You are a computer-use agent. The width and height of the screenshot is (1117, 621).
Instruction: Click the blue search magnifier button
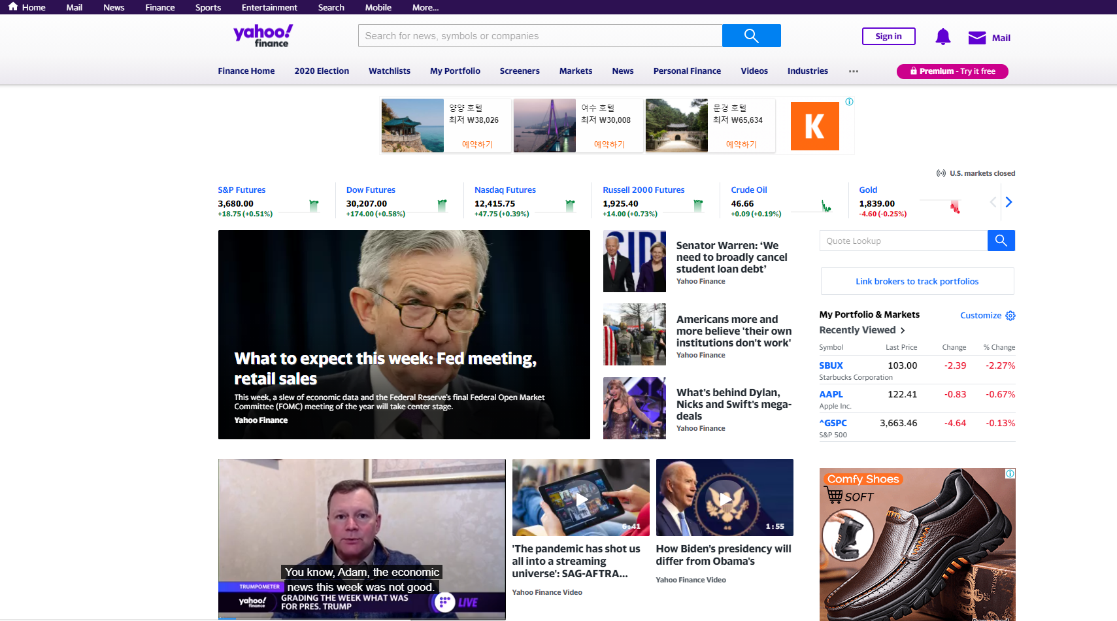[x=751, y=36]
